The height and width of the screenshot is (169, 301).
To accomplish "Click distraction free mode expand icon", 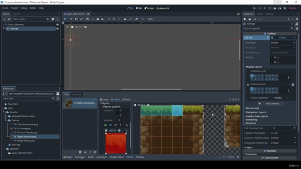I will pyautogui.click(x=238, y=14).
